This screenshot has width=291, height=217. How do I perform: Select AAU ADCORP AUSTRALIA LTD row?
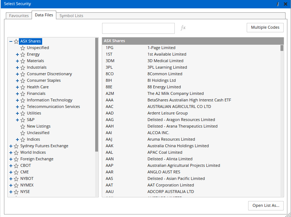click(191, 192)
